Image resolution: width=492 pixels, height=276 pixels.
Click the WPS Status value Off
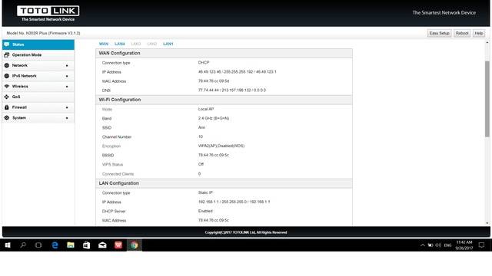pos(201,164)
